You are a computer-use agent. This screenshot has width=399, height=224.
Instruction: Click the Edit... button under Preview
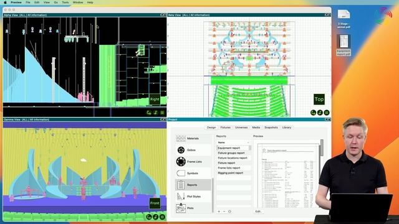[x=258, y=212]
